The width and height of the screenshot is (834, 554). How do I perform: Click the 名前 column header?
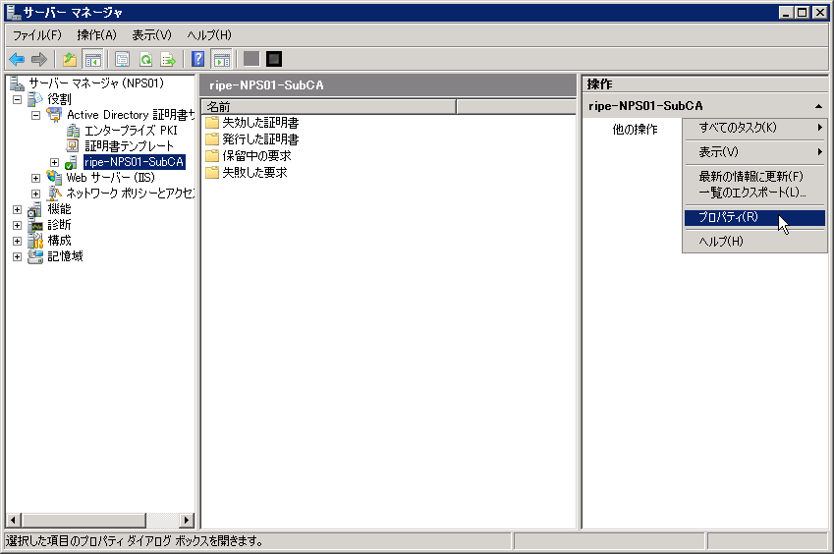click(x=328, y=106)
